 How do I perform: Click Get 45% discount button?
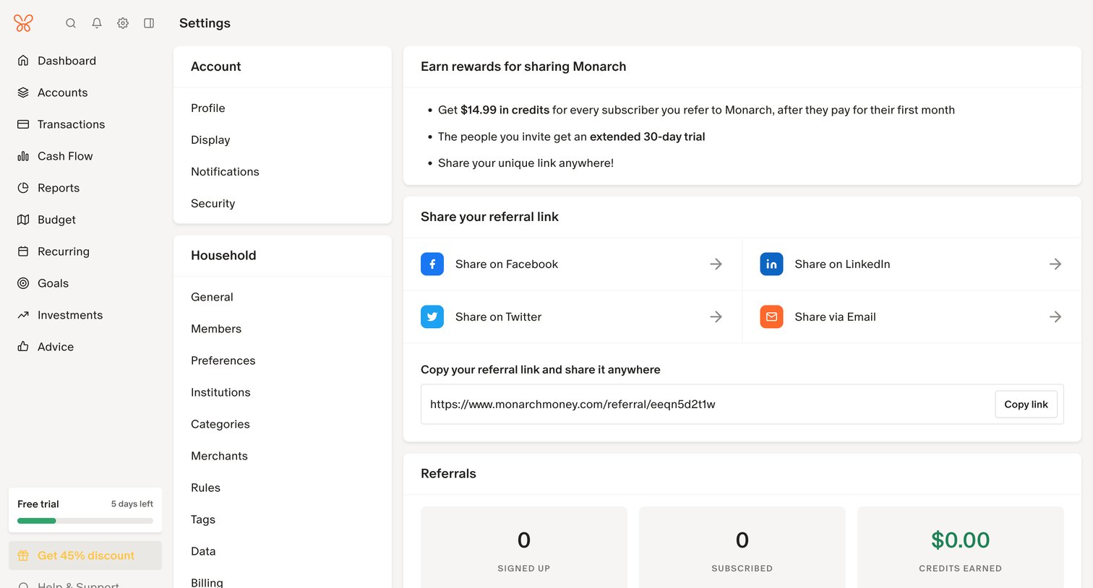[85, 555]
